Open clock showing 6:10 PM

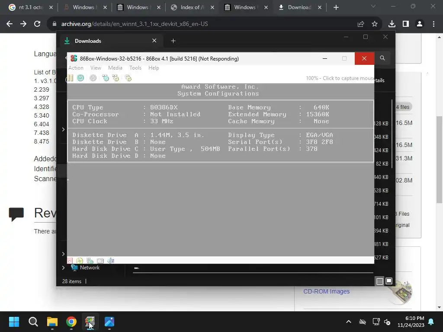tap(411, 322)
